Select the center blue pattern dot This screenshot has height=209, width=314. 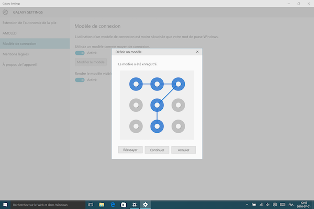click(x=157, y=105)
